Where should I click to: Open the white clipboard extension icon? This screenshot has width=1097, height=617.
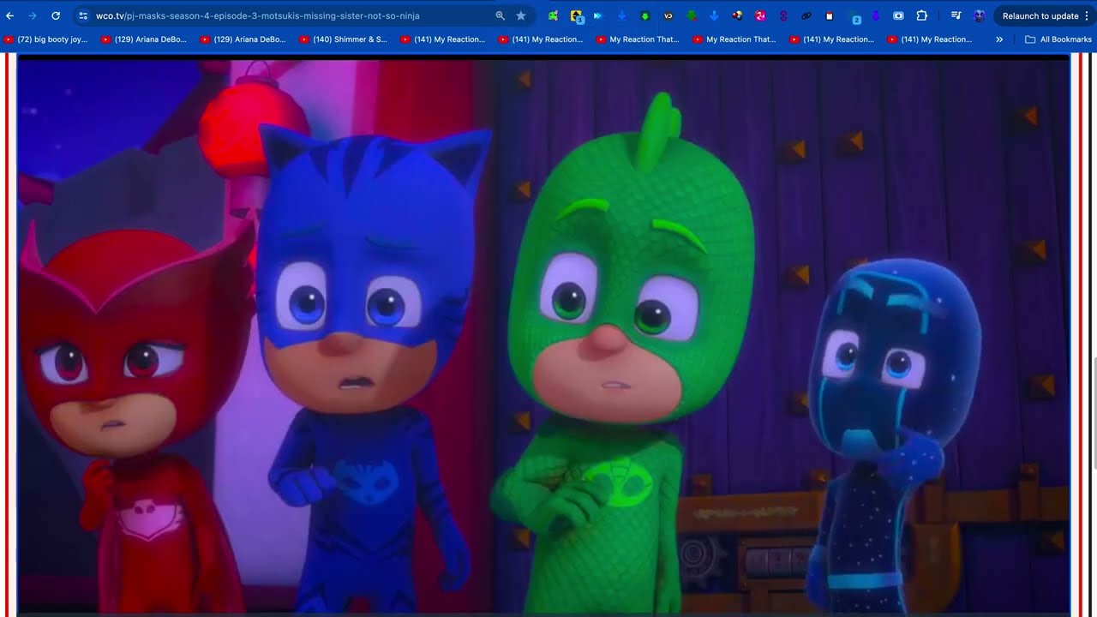point(829,15)
